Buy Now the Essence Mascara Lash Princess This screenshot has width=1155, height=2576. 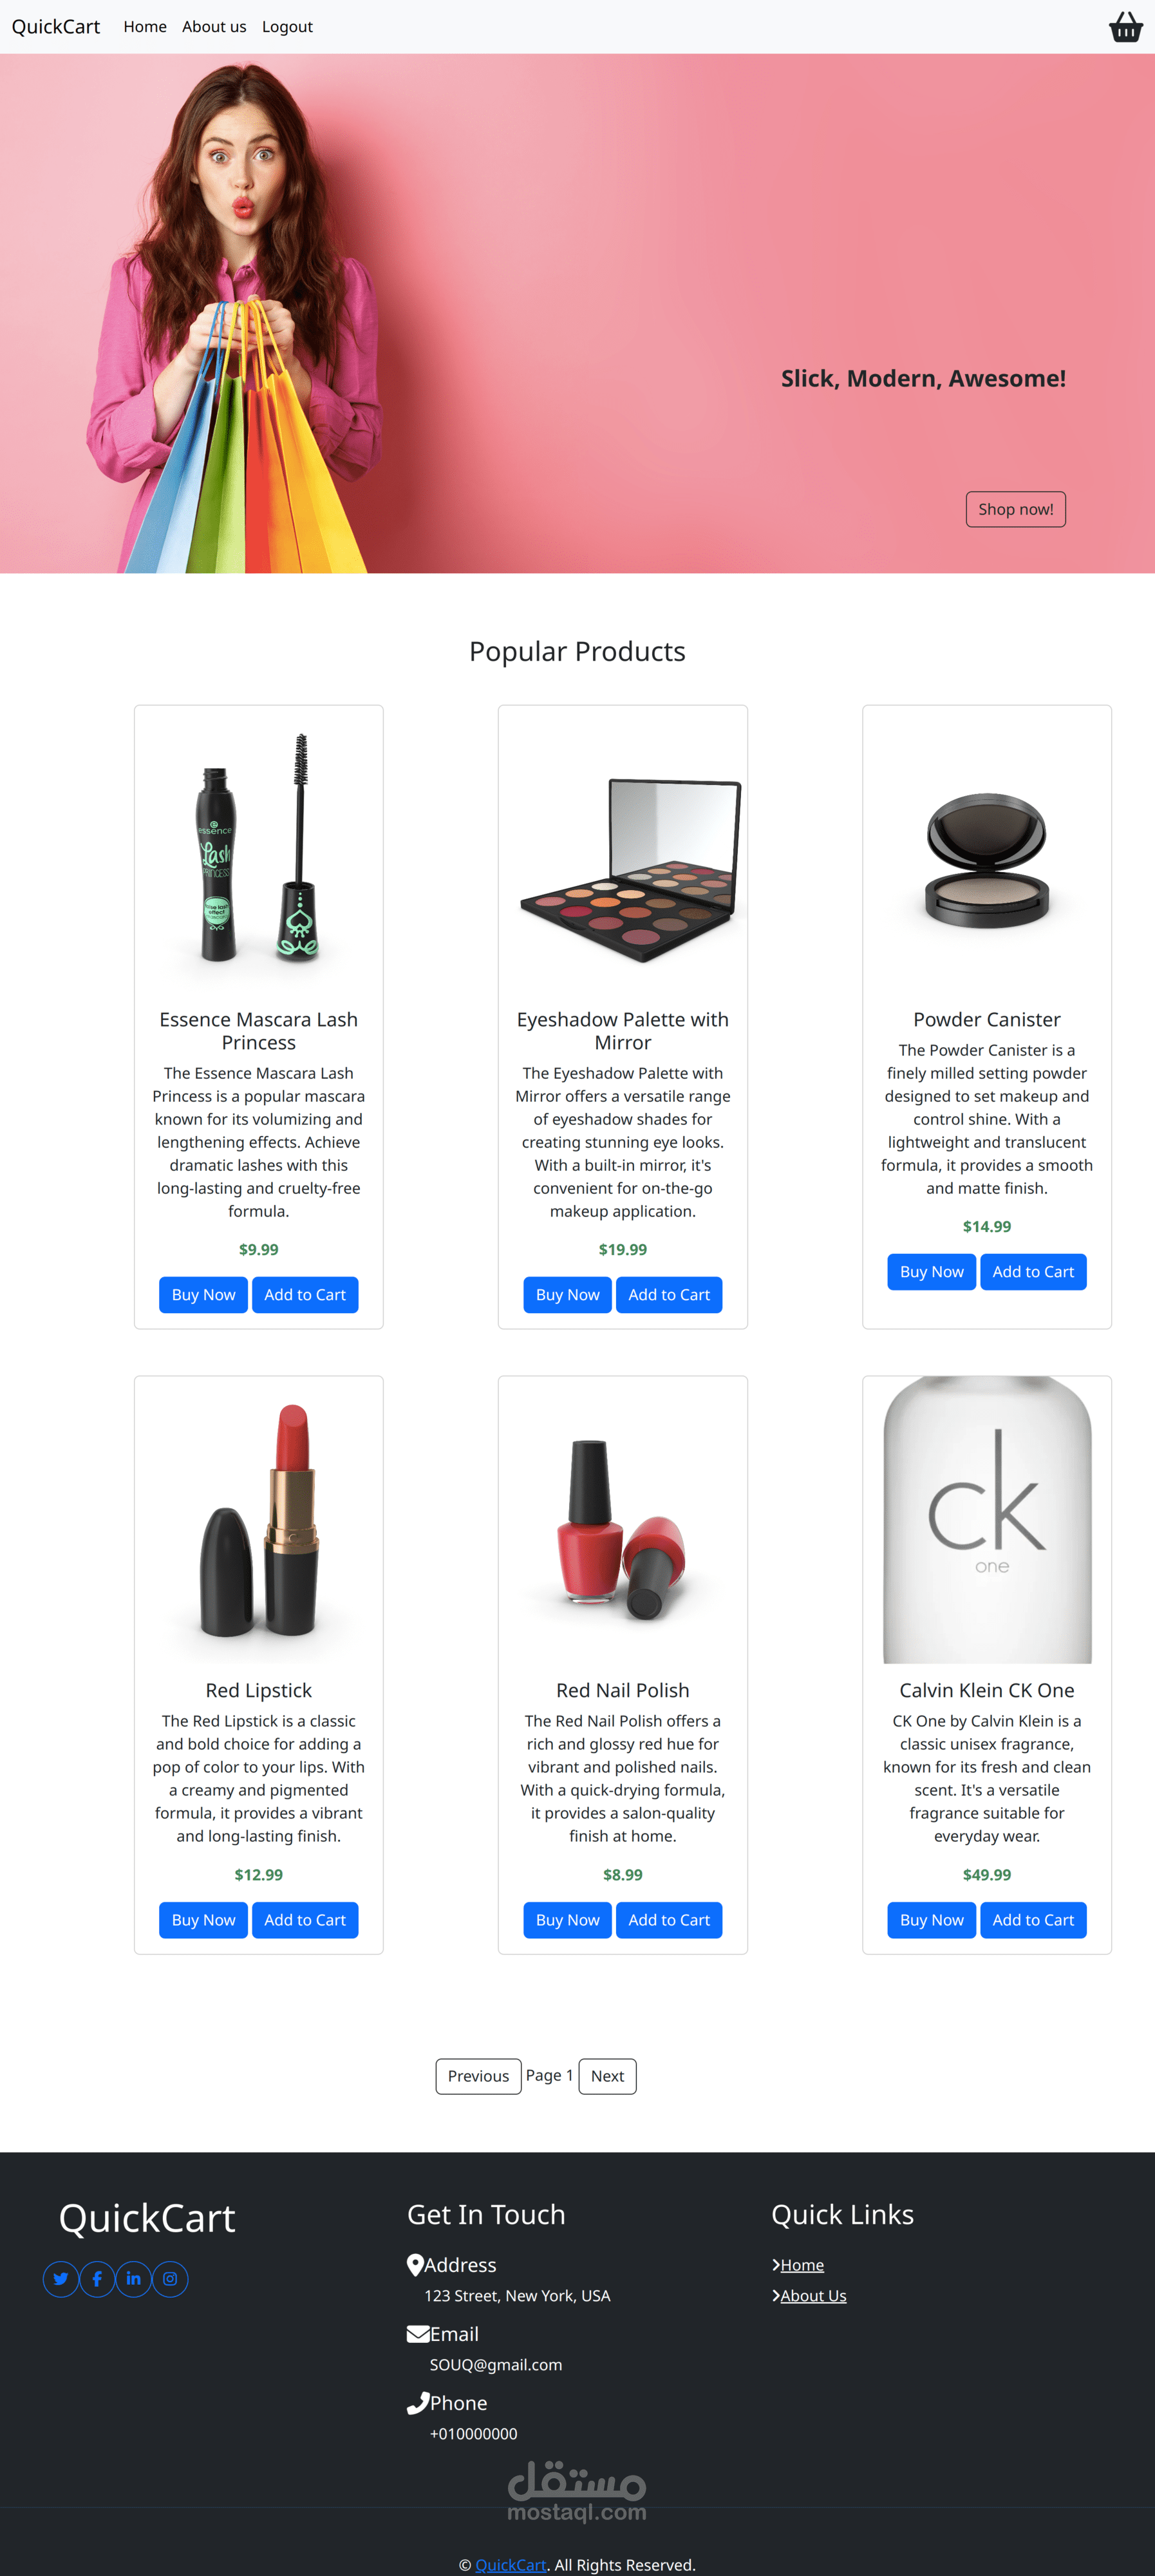pyautogui.click(x=203, y=1295)
